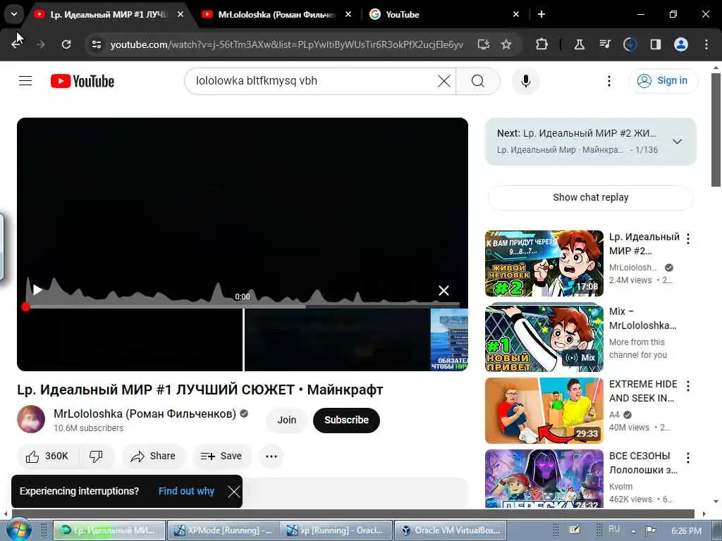Dismiss the Experiencing interruptions notice
The height and width of the screenshot is (541, 722).
click(x=233, y=491)
